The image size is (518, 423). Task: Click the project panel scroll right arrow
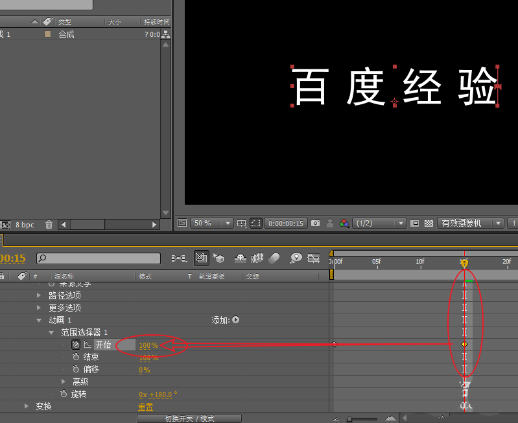tap(154, 225)
